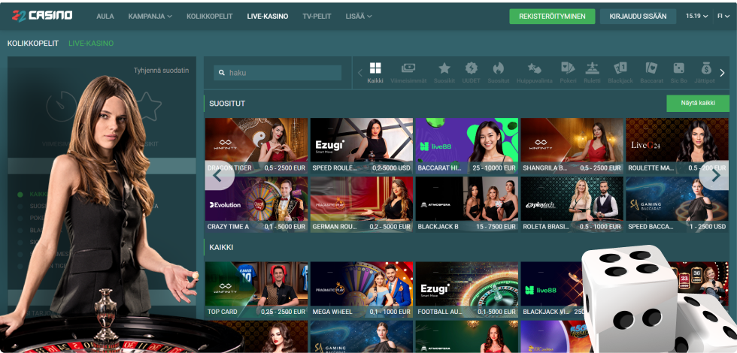Open the Playtech ROLETA BRASI… game
Viewport: 737px width, 353px height.
pyautogui.click(x=572, y=204)
